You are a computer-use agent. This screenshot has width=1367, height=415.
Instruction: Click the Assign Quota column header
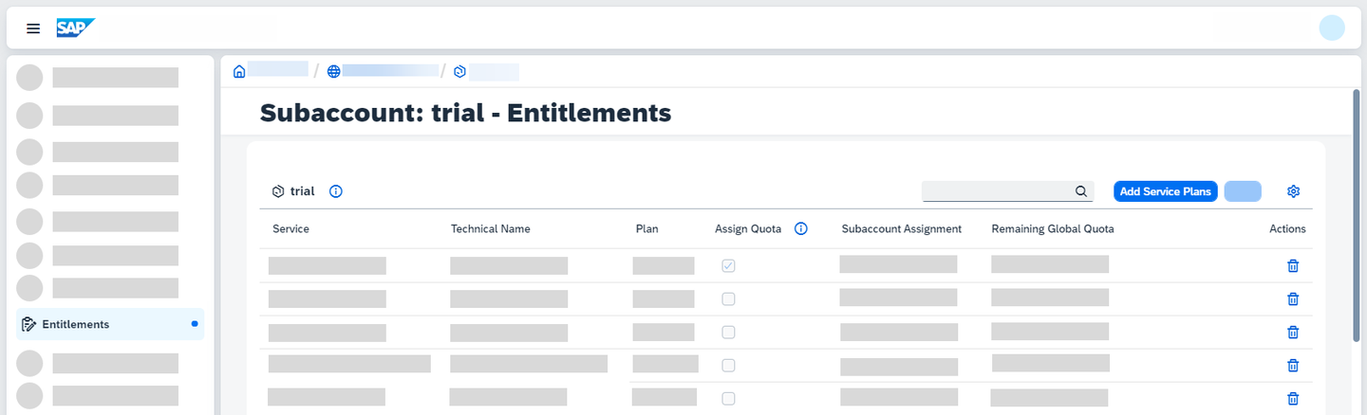(x=748, y=228)
